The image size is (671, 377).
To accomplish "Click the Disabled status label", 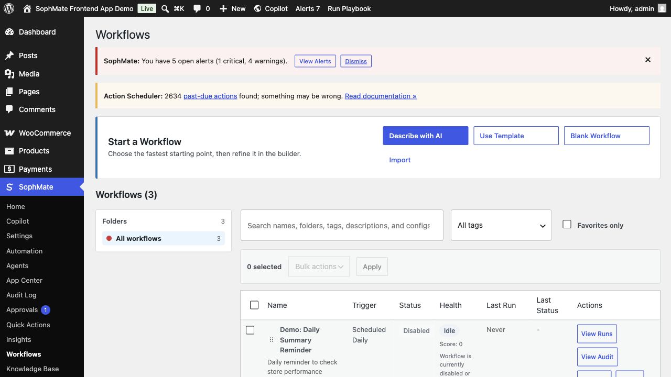I will pyautogui.click(x=416, y=330).
